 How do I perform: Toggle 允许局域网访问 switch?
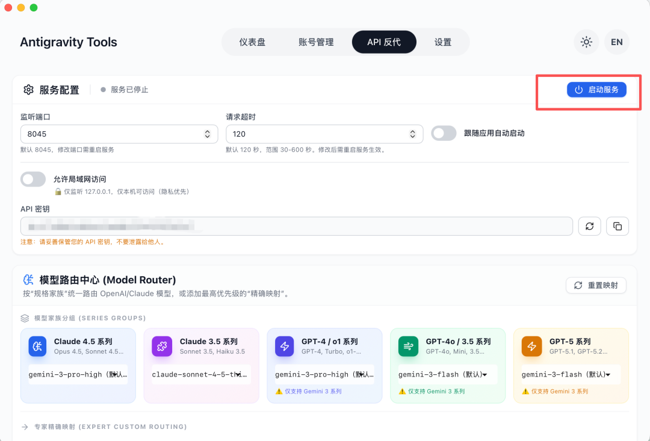pyautogui.click(x=33, y=179)
